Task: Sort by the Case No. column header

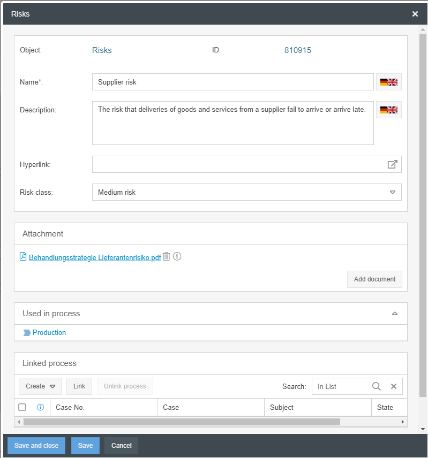Action: click(x=70, y=408)
